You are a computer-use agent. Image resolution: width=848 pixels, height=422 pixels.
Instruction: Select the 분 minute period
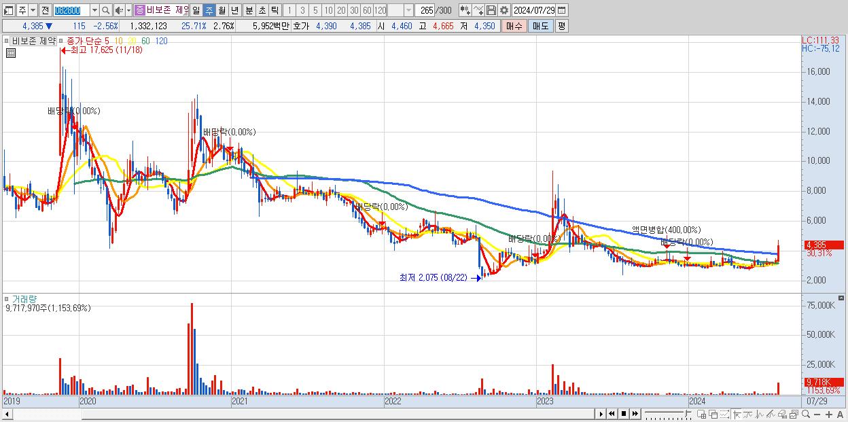[249, 10]
